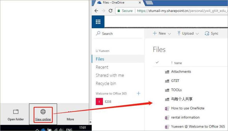The height and width of the screenshot is (131, 228).
Task: Click the red E208 site icon
Action: click(x=99, y=101)
